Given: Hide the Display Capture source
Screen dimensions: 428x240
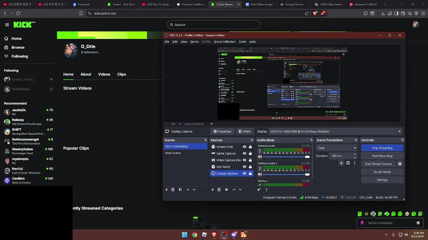Looking at the screenshot, I should click(244, 173).
